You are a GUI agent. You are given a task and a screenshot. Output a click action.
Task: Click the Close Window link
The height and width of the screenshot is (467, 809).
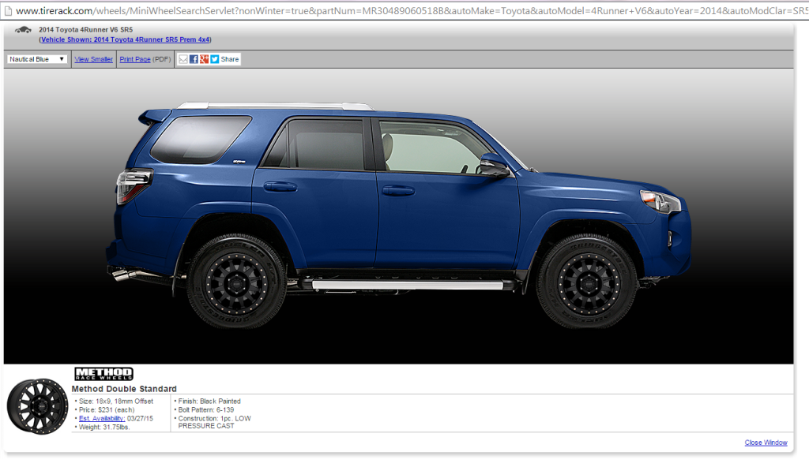coord(766,443)
